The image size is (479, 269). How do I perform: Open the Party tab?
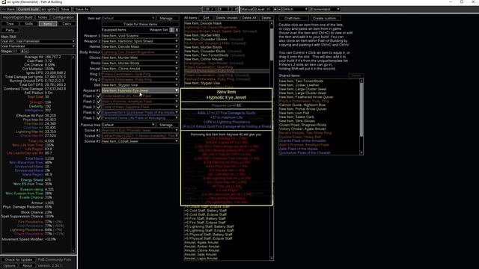pos(10,30)
